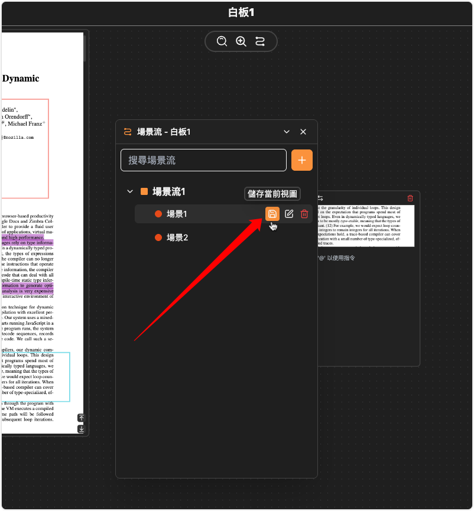This screenshot has height=511, width=474.
Task: Click the 白板1 title at top
Action: point(241,12)
